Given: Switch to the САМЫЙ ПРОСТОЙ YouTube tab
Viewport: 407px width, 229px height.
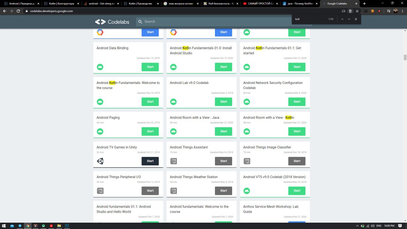Looking at the screenshot, I should tap(260, 3).
